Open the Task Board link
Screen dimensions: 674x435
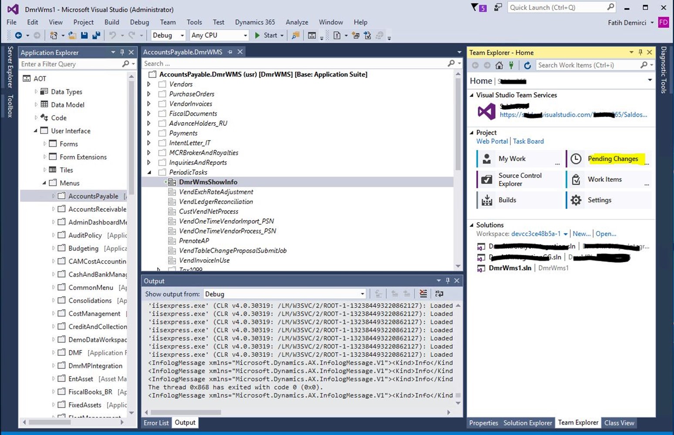click(x=528, y=141)
